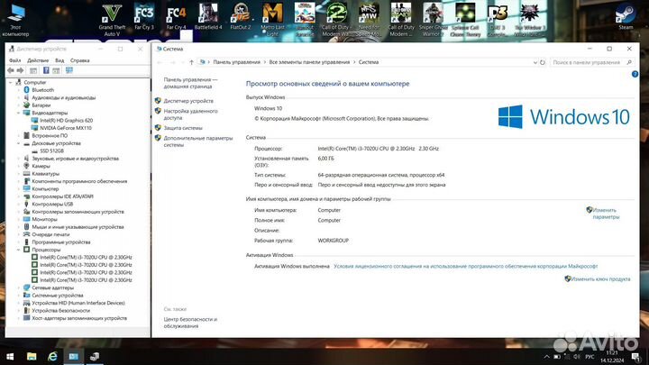649x365 pixels.
Task: Open the Справка menu
Action: tap(80, 60)
